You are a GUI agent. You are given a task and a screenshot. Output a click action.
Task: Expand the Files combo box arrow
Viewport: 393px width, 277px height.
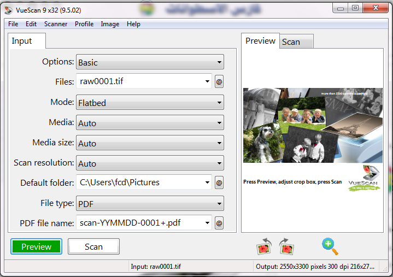207,81
